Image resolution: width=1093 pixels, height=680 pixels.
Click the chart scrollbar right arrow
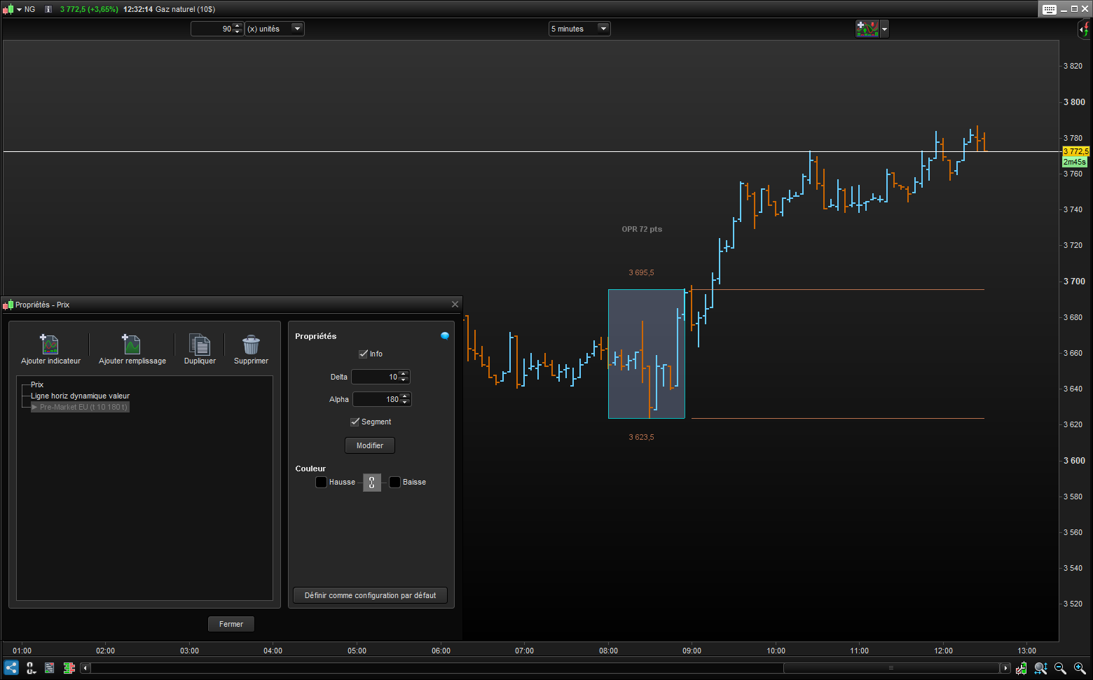coord(1005,668)
